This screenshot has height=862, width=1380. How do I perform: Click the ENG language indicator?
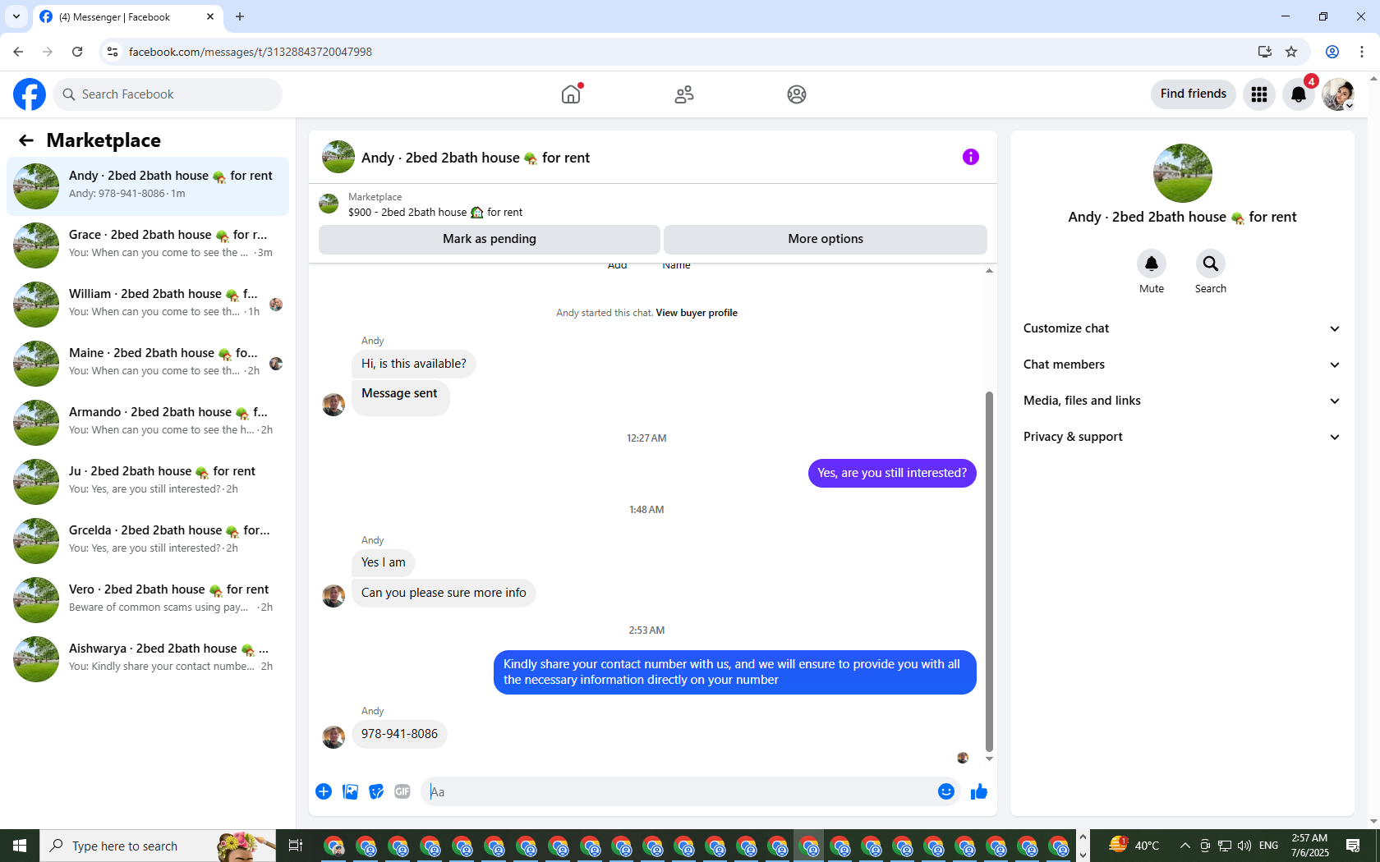[x=1268, y=846]
